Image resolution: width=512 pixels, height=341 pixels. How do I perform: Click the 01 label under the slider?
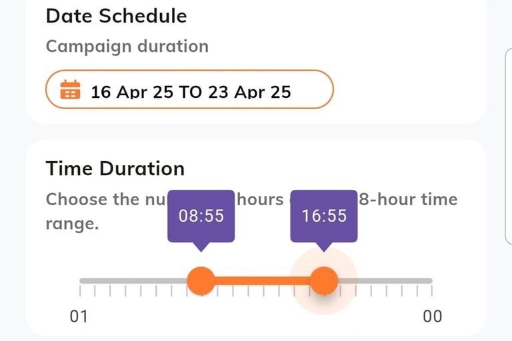(79, 316)
